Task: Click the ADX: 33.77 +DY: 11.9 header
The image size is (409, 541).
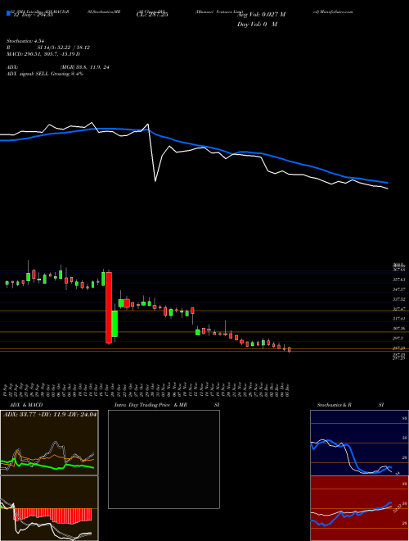Action: pyautogui.click(x=50, y=415)
